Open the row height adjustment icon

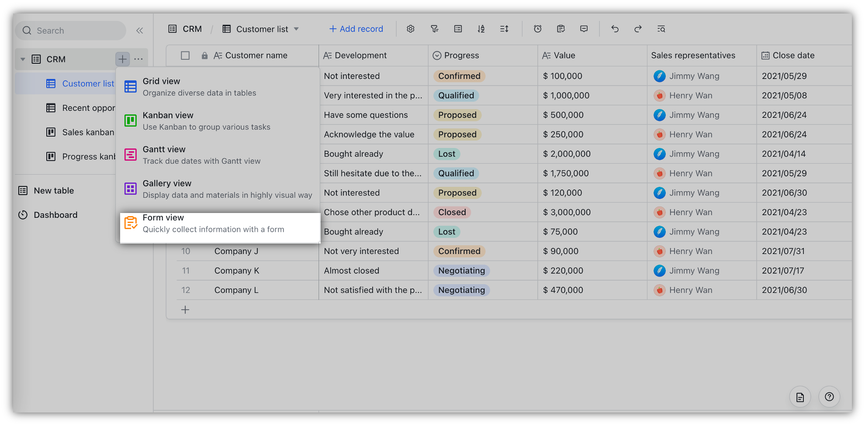504,29
